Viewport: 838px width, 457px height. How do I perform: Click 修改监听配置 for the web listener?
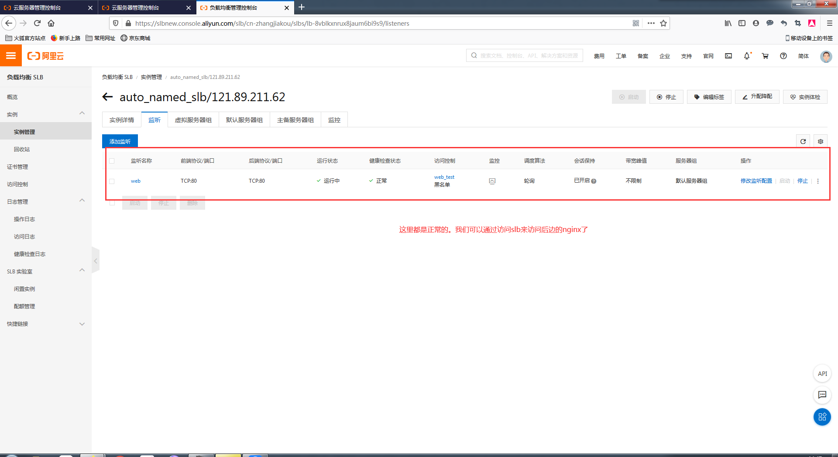tap(756, 181)
